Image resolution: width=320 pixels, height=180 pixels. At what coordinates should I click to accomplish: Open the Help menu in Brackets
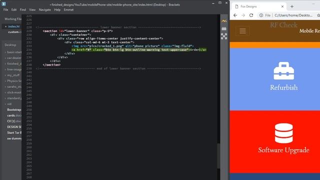(x=57, y=9)
